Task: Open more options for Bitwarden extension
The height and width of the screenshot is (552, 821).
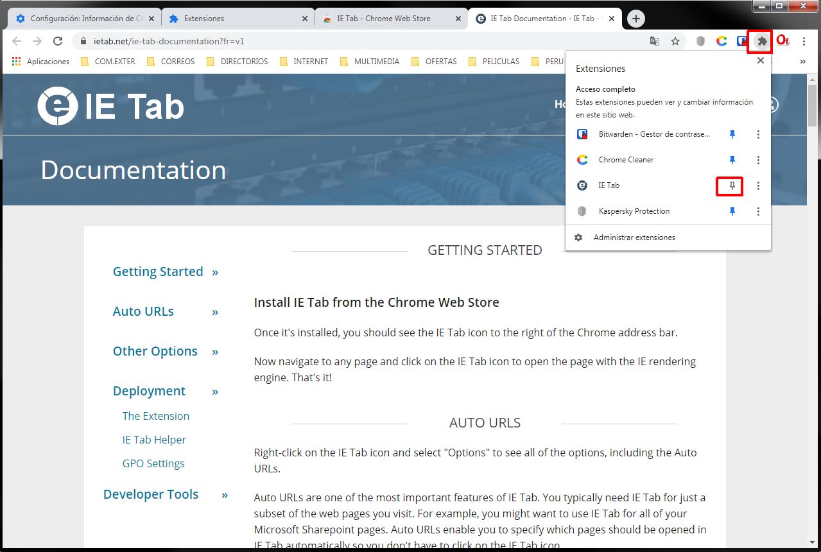Action: [x=758, y=134]
